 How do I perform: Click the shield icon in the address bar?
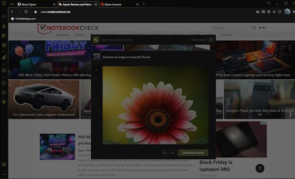[268, 12]
